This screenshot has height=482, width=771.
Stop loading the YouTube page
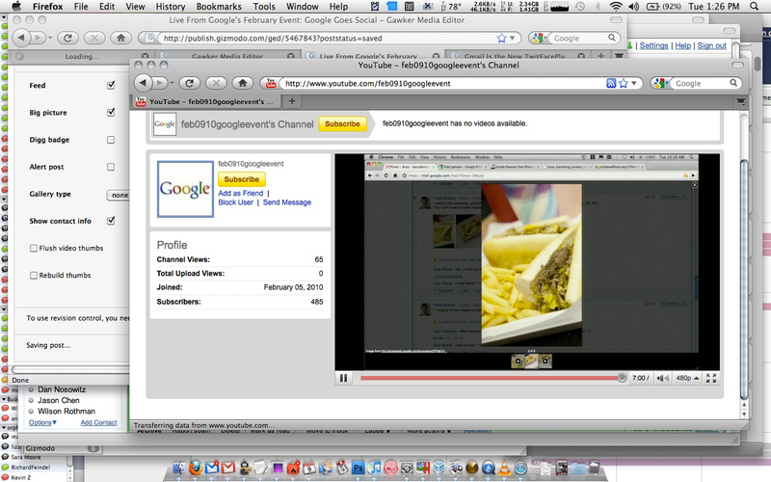tap(216, 83)
